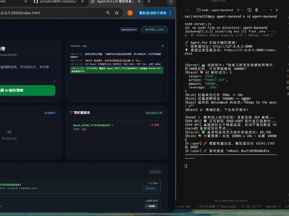Click the terminal input cursor prompt

click(x=186, y=166)
